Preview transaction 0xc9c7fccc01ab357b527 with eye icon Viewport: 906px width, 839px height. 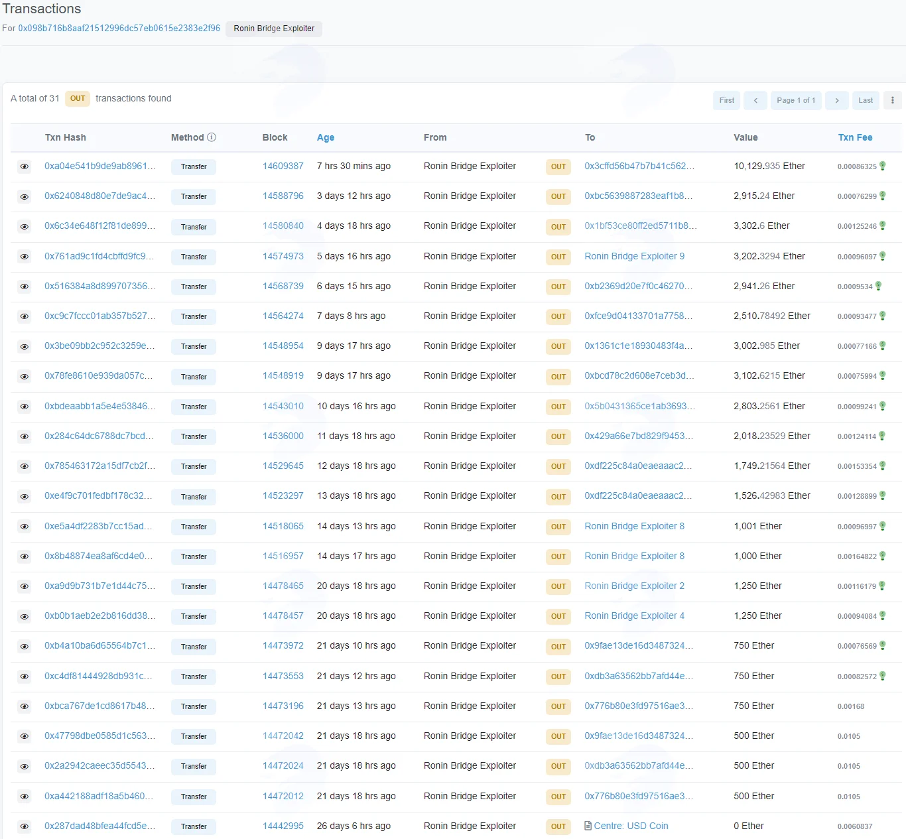pyautogui.click(x=25, y=316)
